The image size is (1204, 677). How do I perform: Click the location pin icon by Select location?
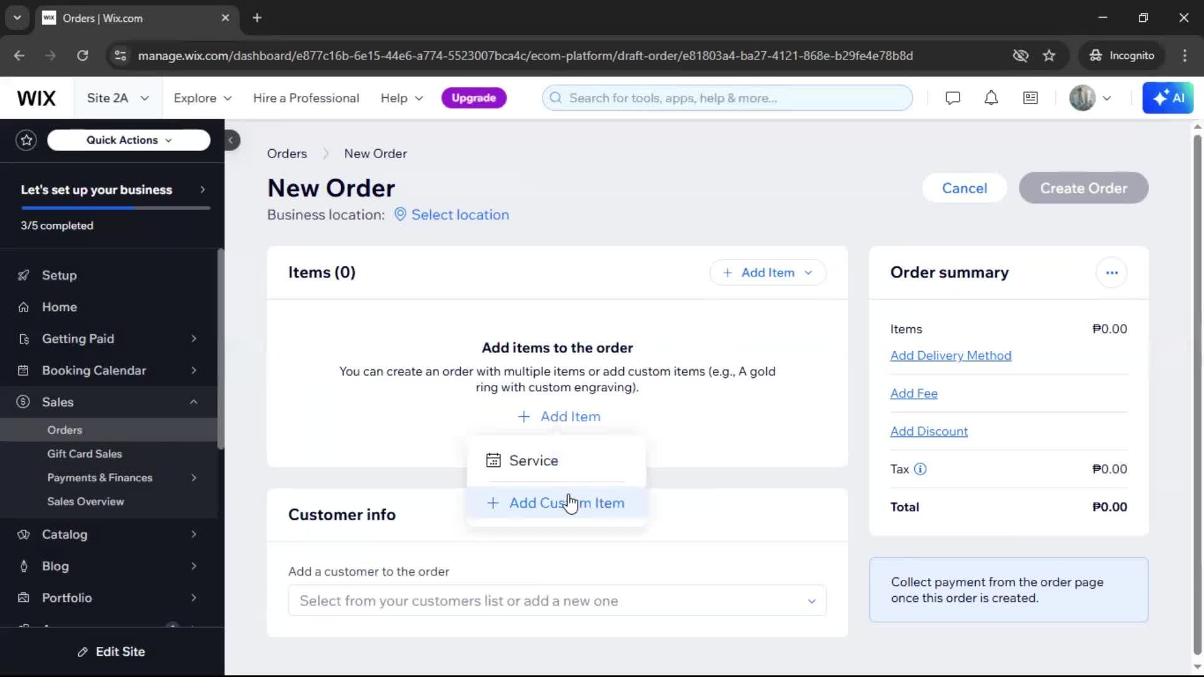point(400,214)
